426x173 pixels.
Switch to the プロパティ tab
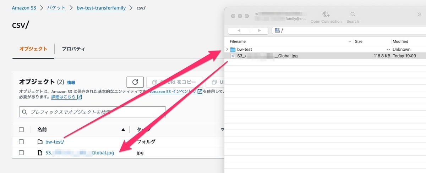point(73,49)
